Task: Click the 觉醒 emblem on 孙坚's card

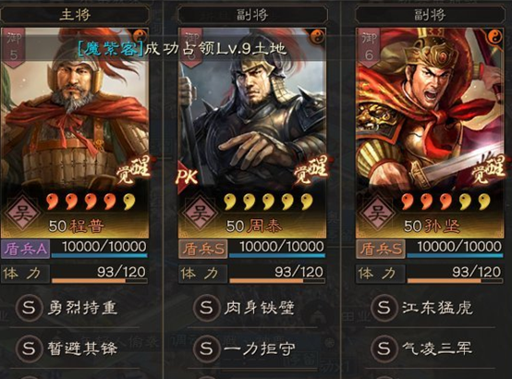Action: click(x=488, y=170)
